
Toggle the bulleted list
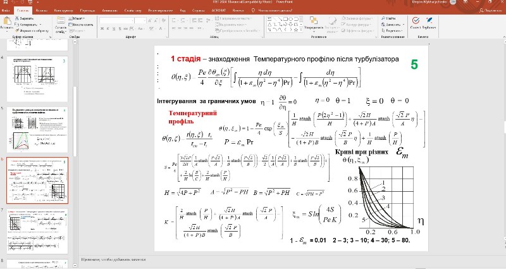click(x=174, y=20)
